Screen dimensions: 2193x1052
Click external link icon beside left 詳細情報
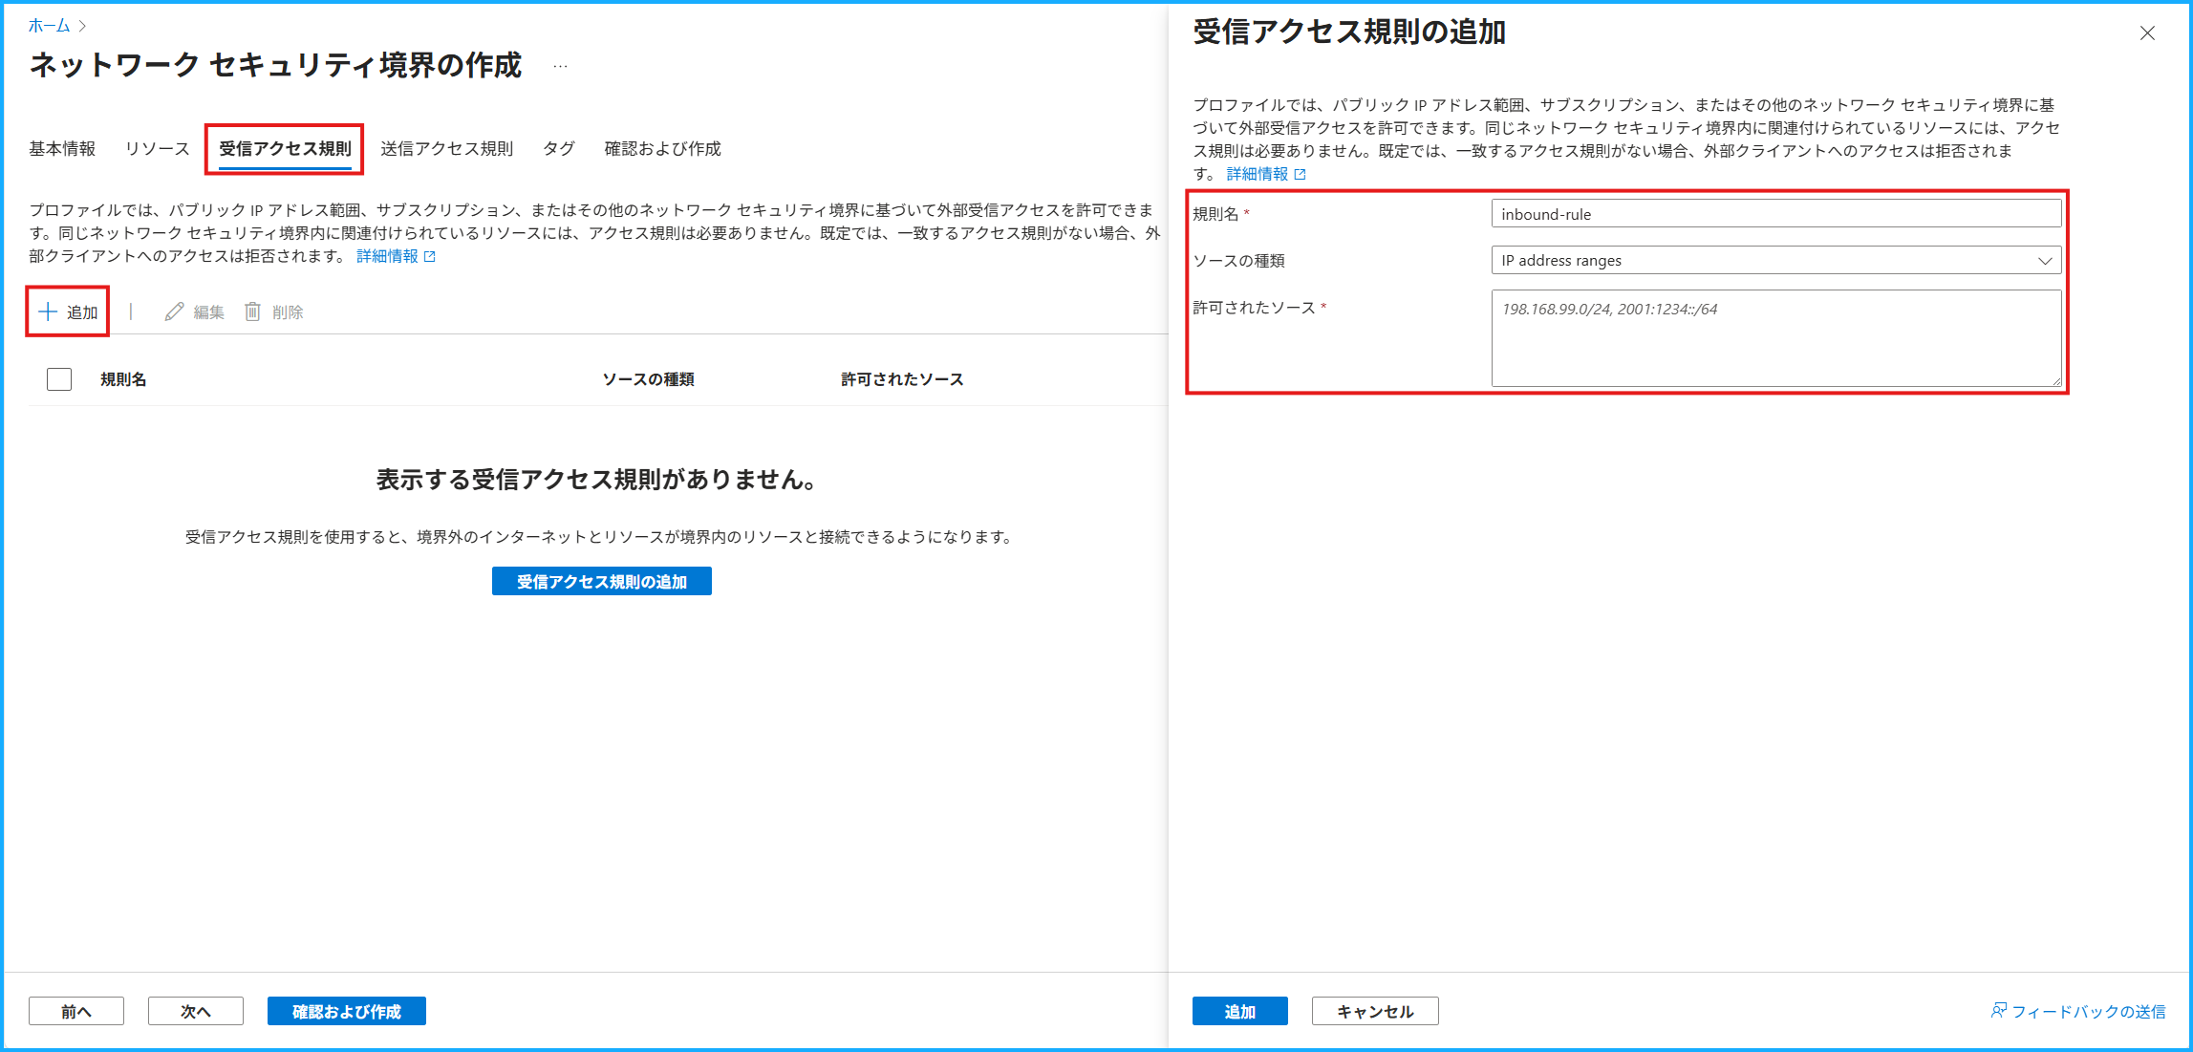click(x=430, y=256)
